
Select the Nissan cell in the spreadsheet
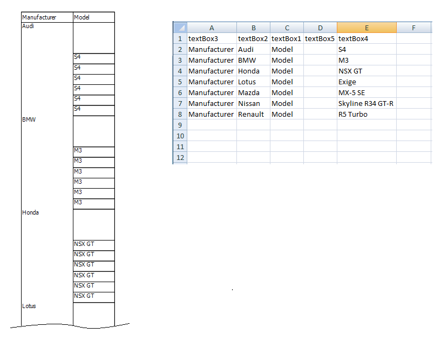pos(254,104)
